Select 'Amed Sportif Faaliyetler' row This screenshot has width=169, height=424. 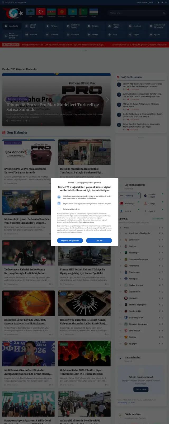[x=141, y=233]
